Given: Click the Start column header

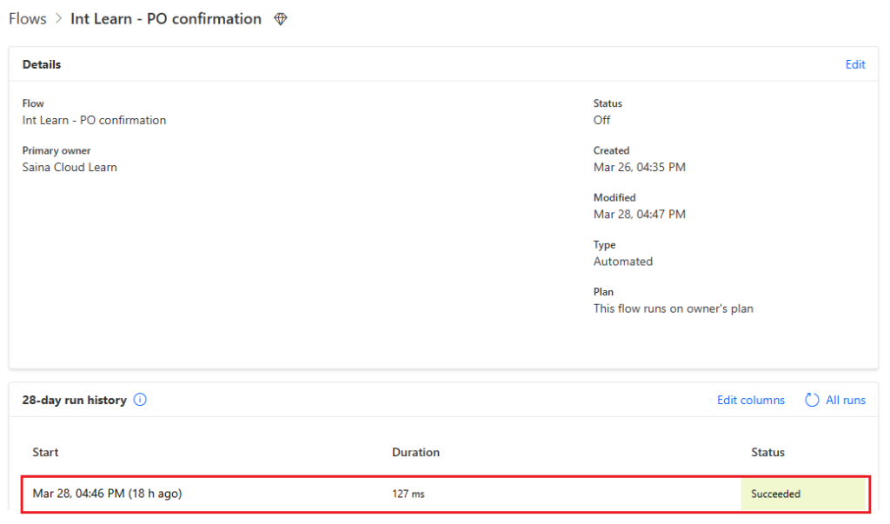Looking at the screenshot, I should (45, 453).
